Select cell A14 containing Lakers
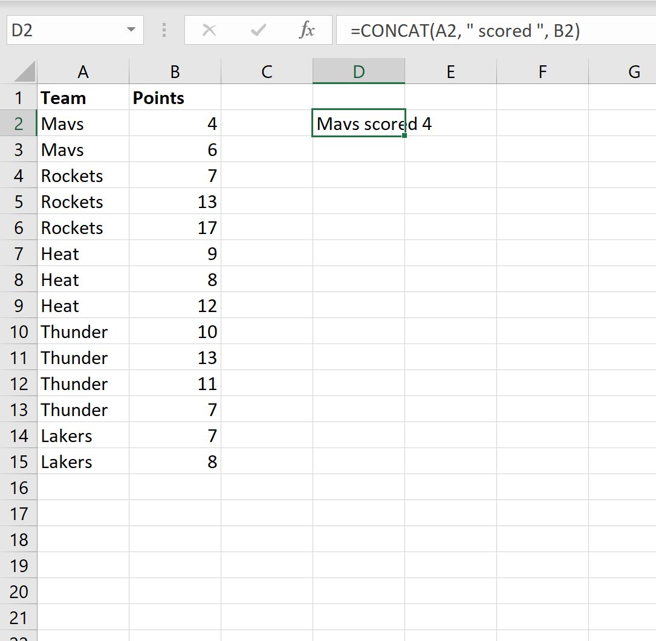The height and width of the screenshot is (641, 656). point(83,435)
